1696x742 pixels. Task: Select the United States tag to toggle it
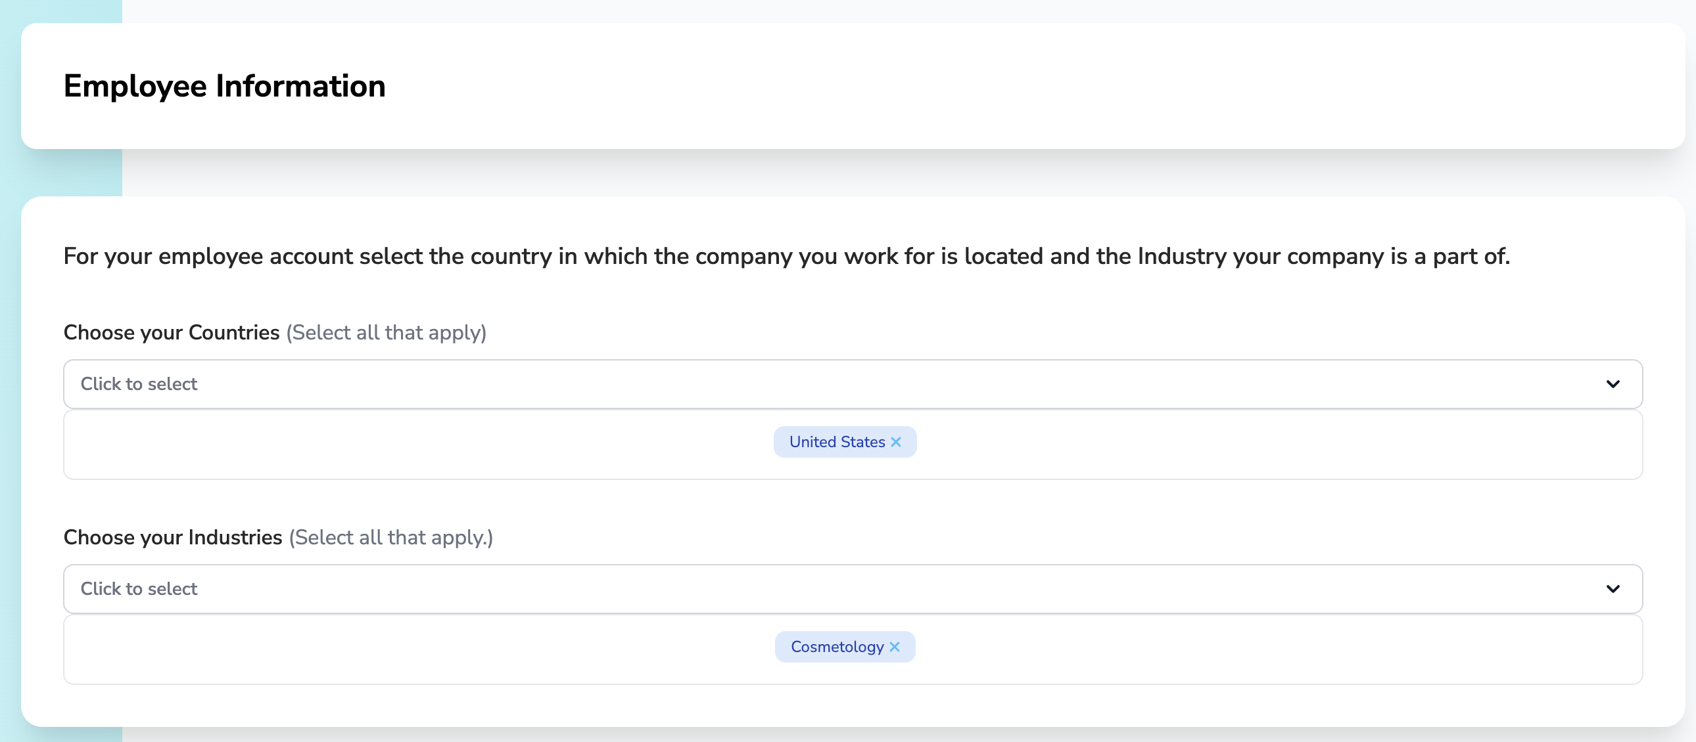pos(845,442)
